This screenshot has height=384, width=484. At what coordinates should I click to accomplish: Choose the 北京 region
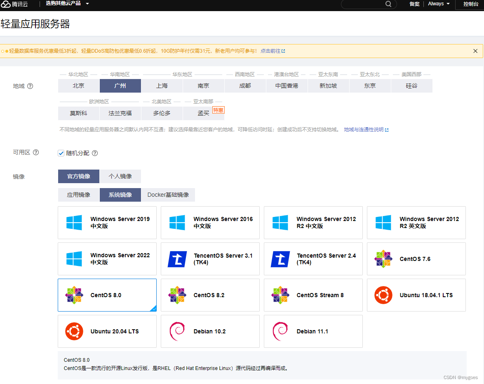click(x=79, y=86)
